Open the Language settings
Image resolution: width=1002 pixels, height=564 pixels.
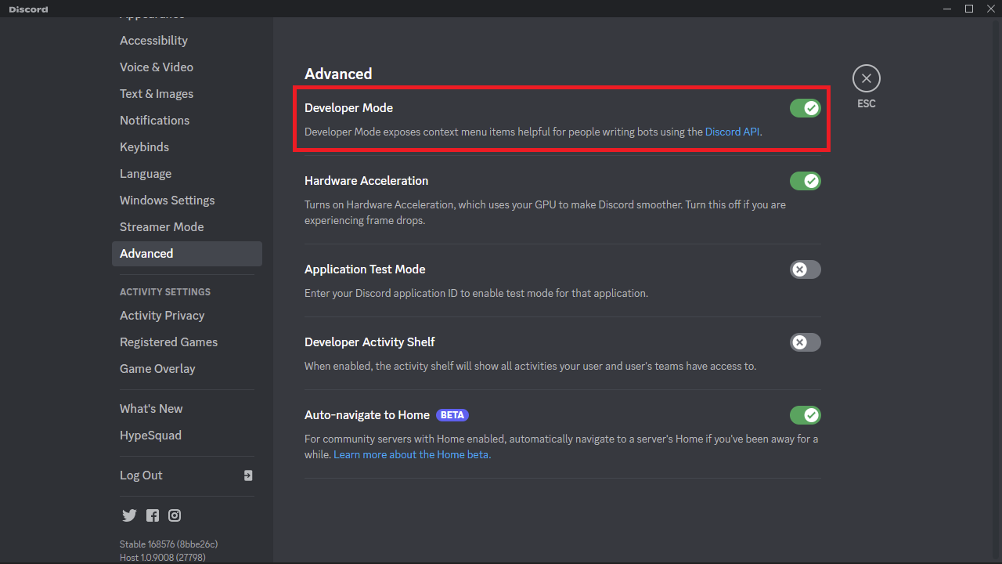(186, 174)
